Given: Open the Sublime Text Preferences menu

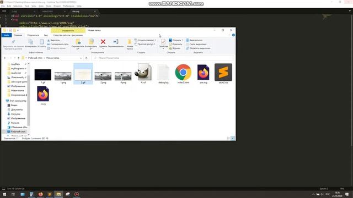Looking at the screenshot, I should tap(68, 6).
